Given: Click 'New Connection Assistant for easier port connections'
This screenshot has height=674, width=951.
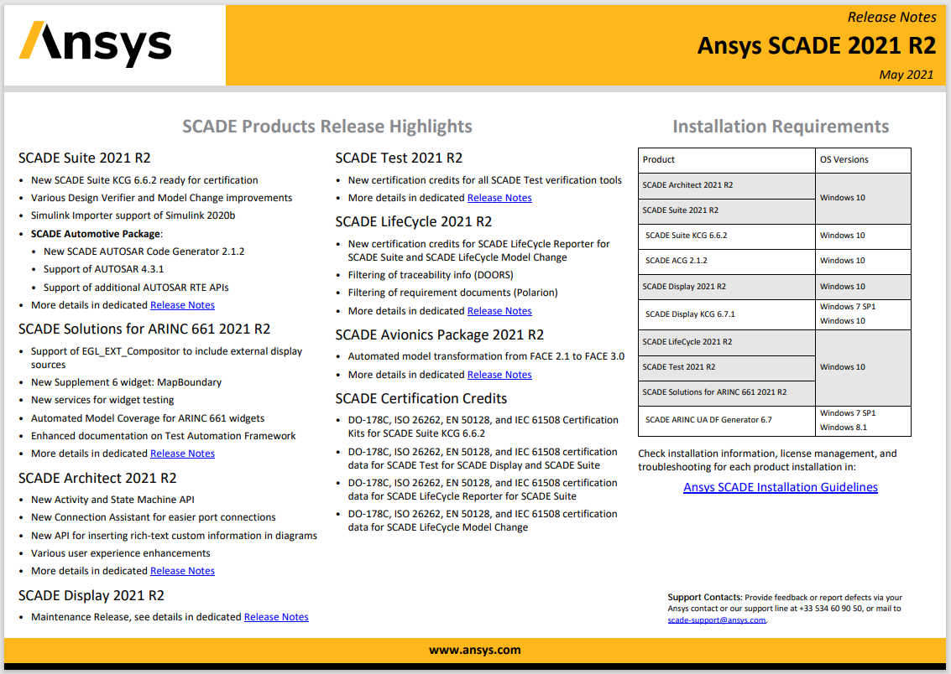Looking at the screenshot, I should (x=154, y=517).
